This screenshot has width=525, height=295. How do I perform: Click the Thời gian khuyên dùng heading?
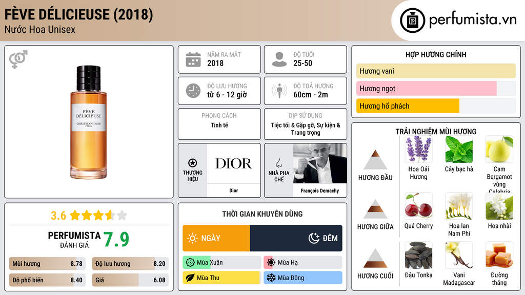[262, 214]
